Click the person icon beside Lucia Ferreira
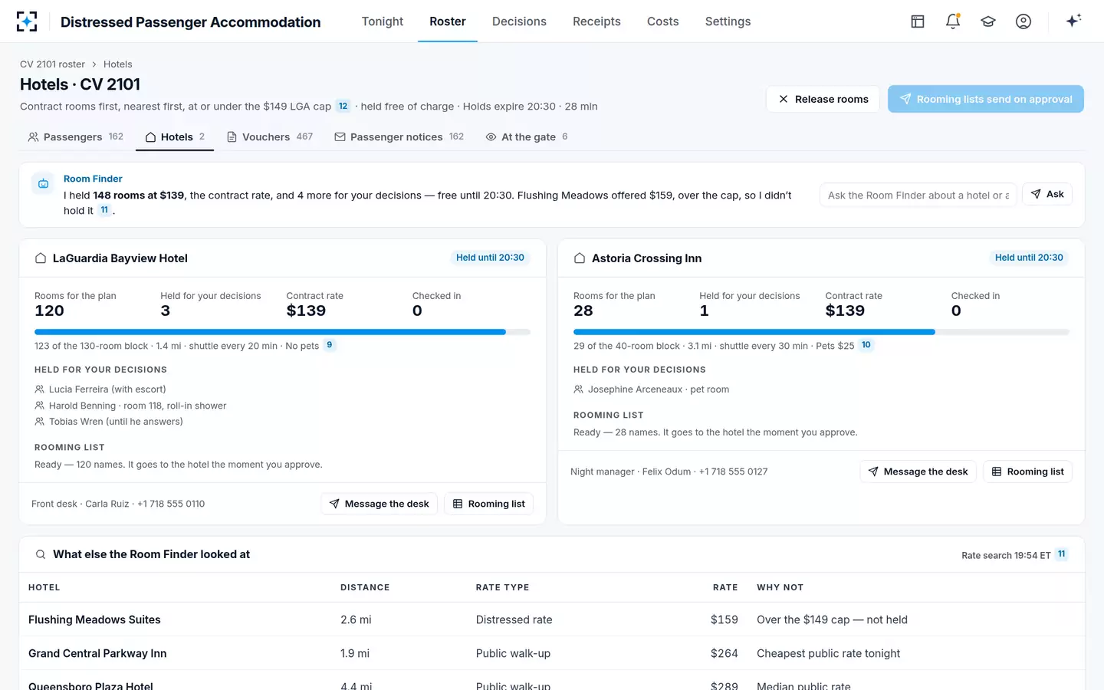This screenshot has width=1104, height=690. 39,389
